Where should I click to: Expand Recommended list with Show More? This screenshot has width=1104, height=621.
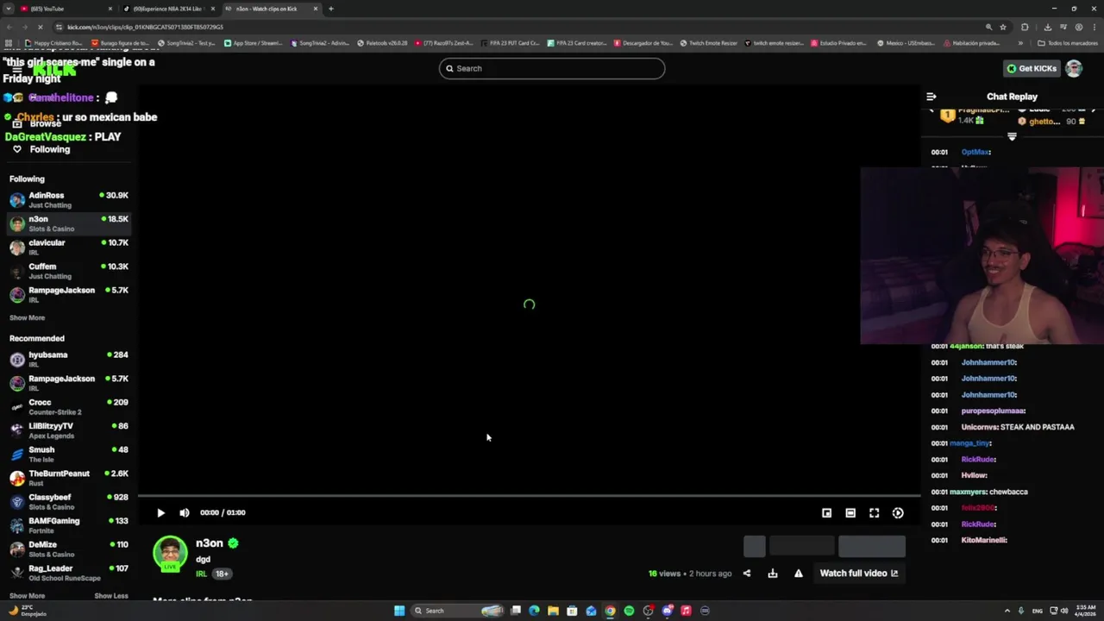(x=27, y=596)
